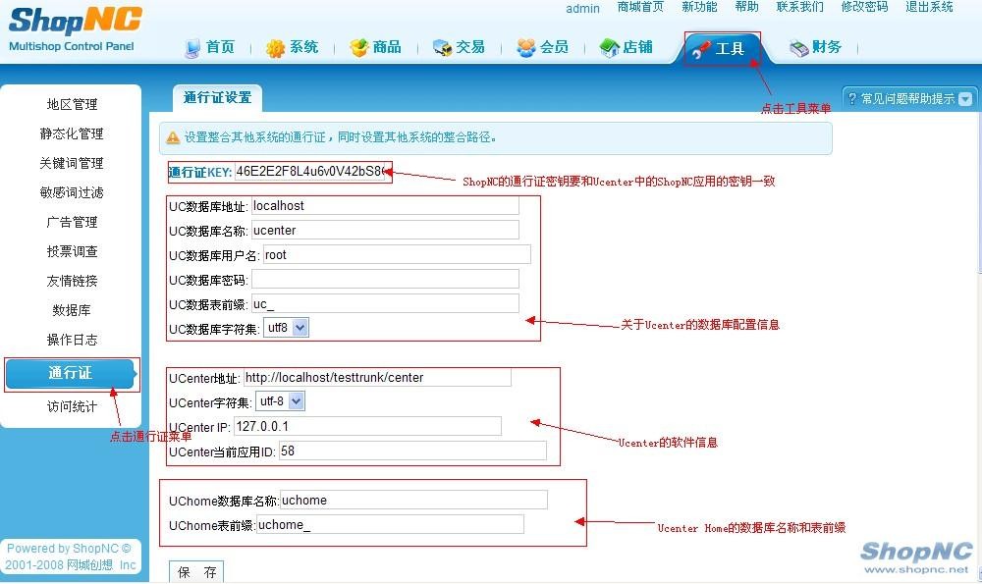Open 数据库 in the sidebar

click(72, 310)
